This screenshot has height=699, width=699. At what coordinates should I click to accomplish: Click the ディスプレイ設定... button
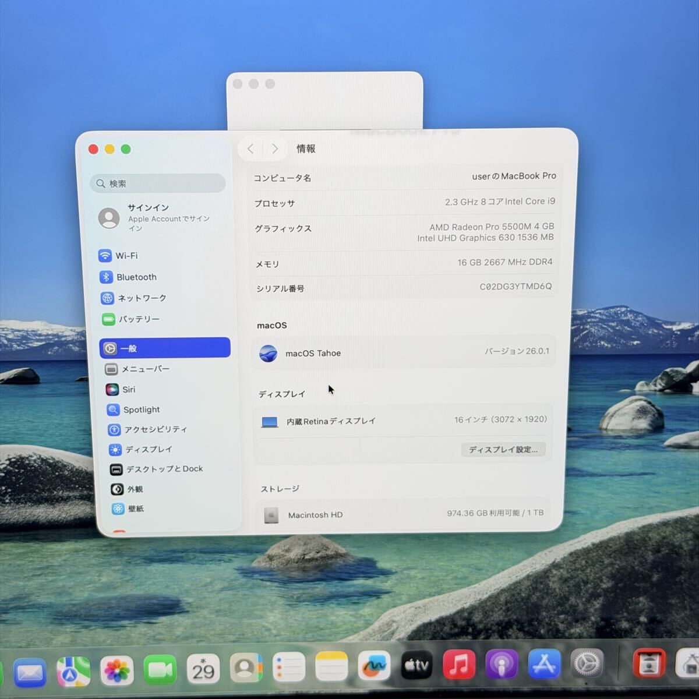pyautogui.click(x=503, y=449)
